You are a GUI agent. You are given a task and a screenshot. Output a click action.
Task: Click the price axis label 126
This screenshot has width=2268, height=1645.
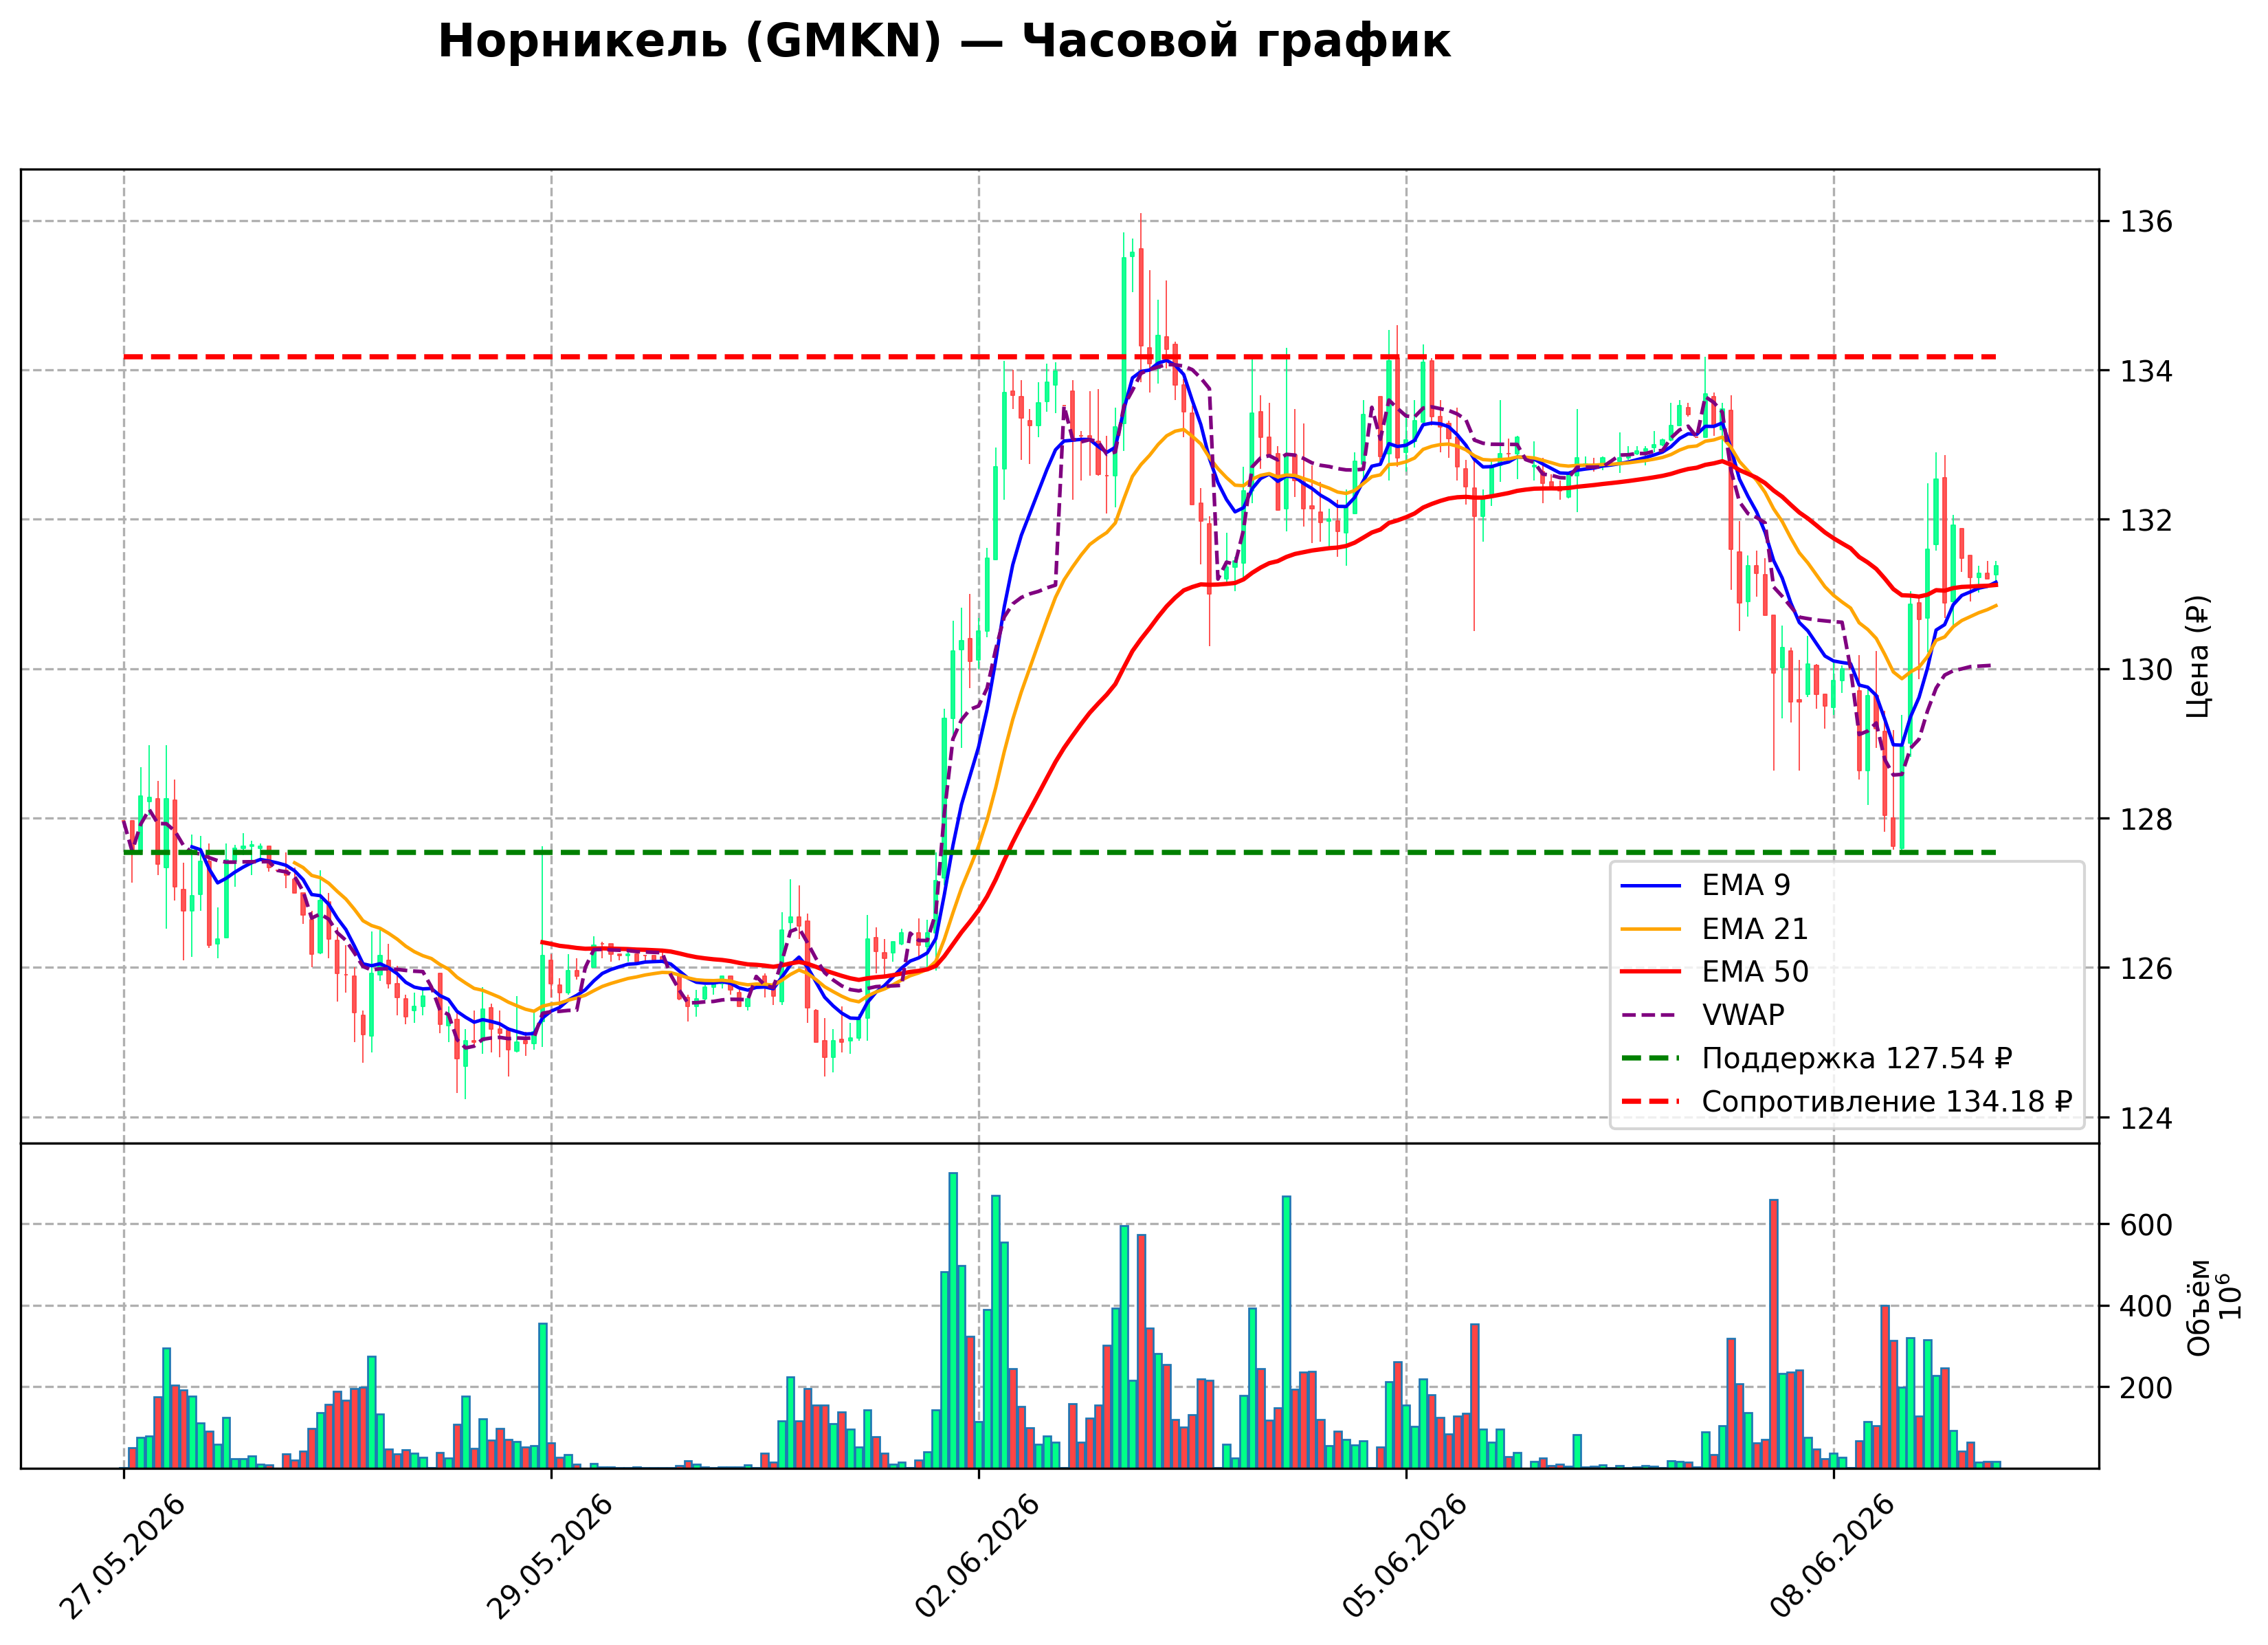[2146, 968]
